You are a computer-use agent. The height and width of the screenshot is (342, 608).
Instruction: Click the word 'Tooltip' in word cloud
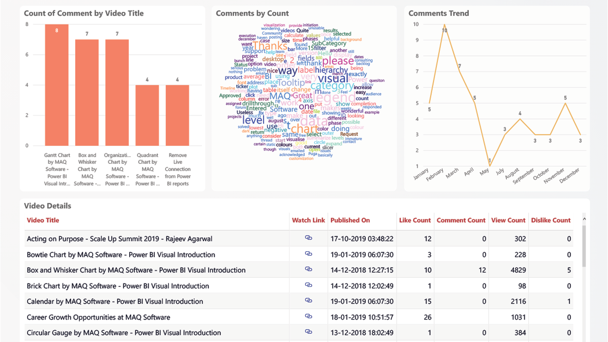tap(291, 83)
